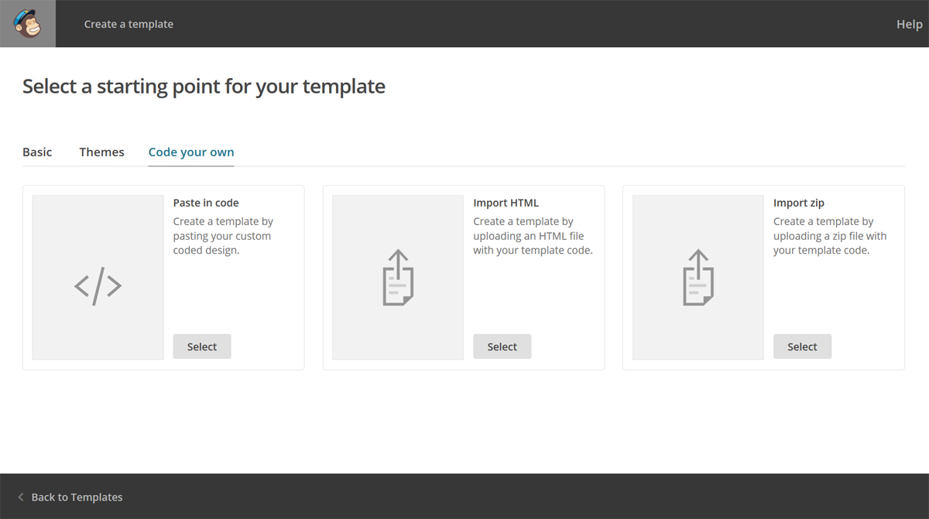Click the Create a template header label
The image size is (929, 519).
[x=129, y=24]
